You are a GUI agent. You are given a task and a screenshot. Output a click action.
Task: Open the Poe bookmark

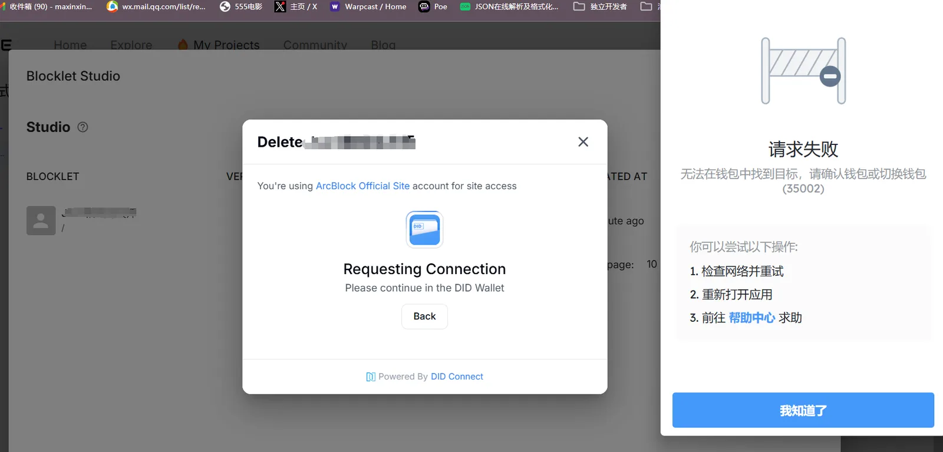point(433,6)
